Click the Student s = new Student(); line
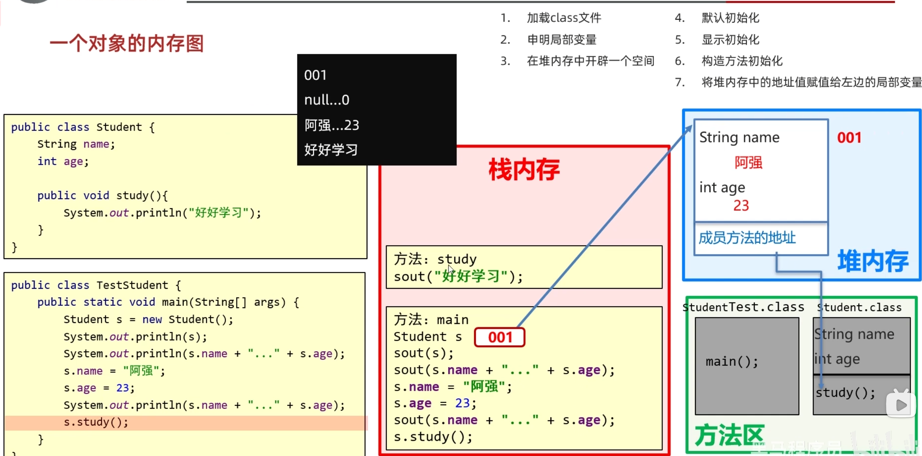Image resolution: width=922 pixels, height=456 pixels. click(x=149, y=319)
